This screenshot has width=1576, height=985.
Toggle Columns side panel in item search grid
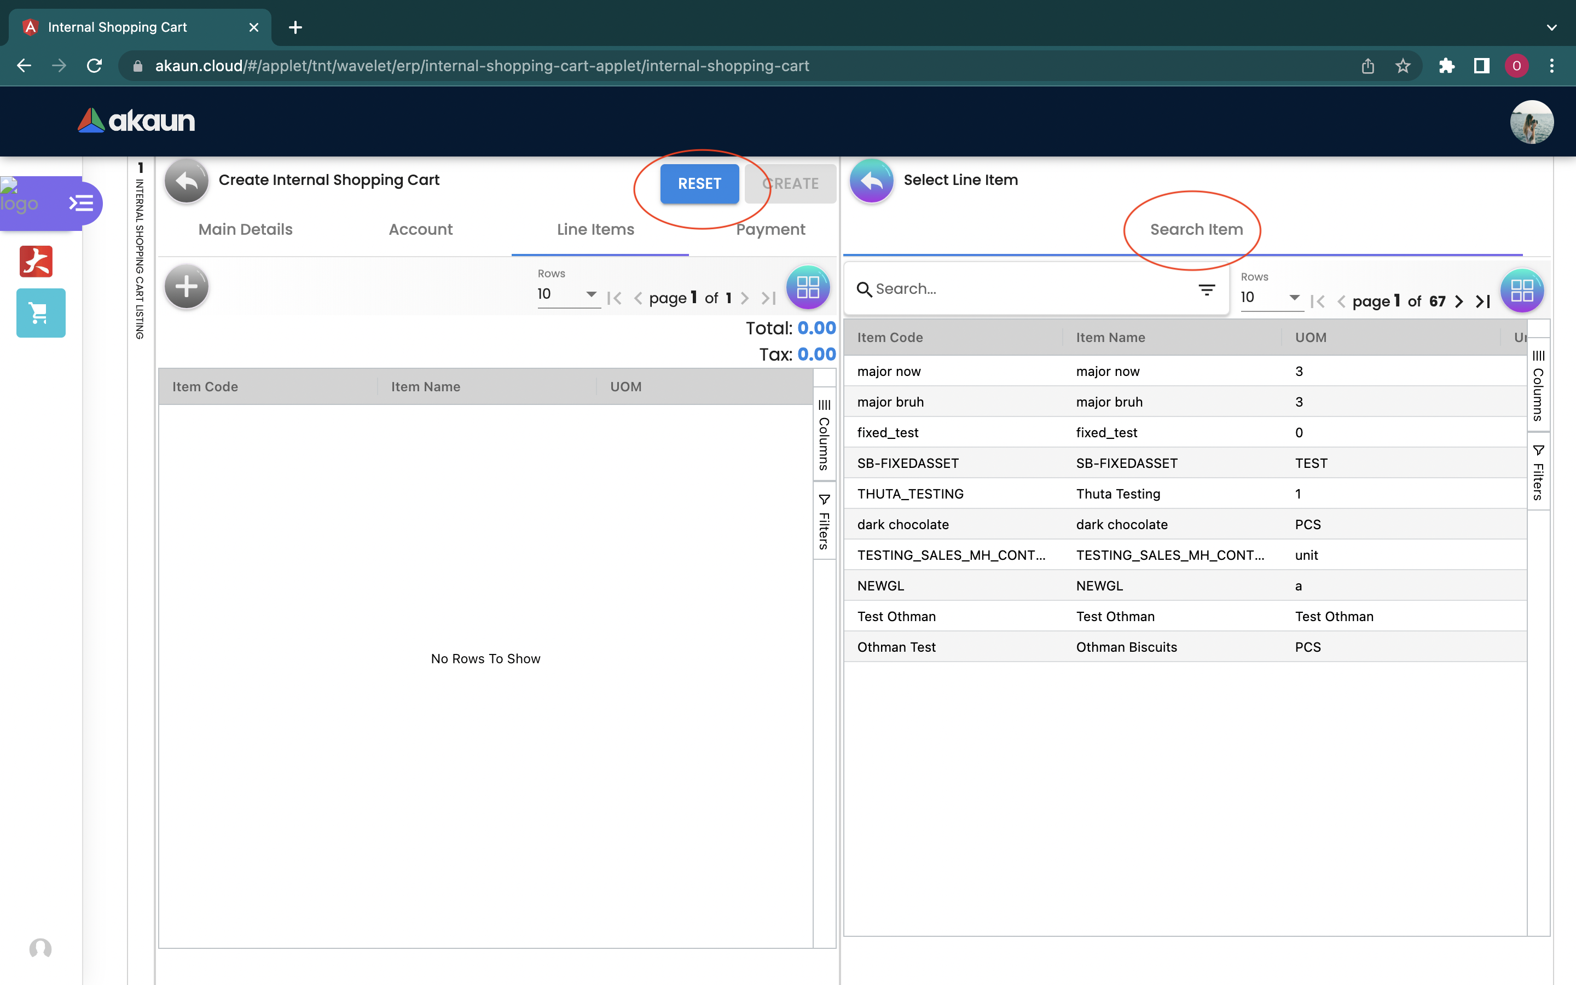tap(1538, 386)
